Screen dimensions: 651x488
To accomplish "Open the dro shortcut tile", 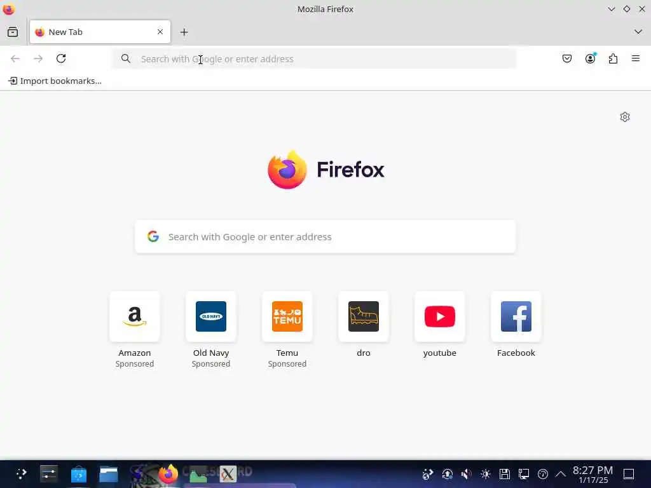I will coord(364,316).
